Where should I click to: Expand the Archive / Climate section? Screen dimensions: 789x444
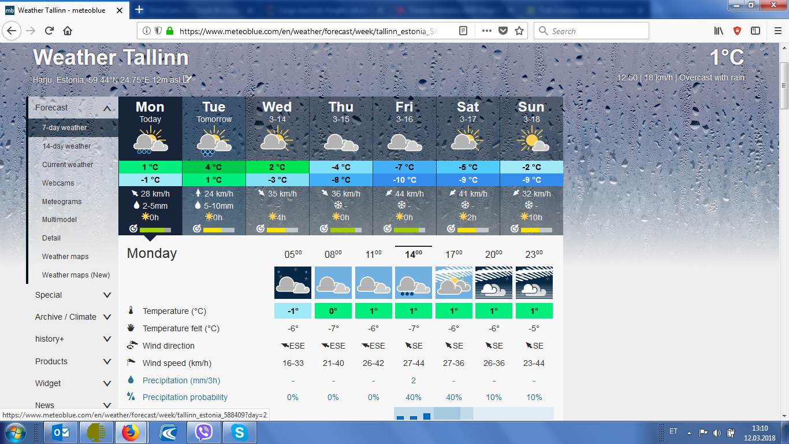pyautogui.click(x=107, y=317)
